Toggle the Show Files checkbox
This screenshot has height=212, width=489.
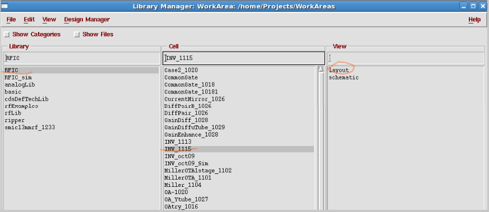[77, 35]
